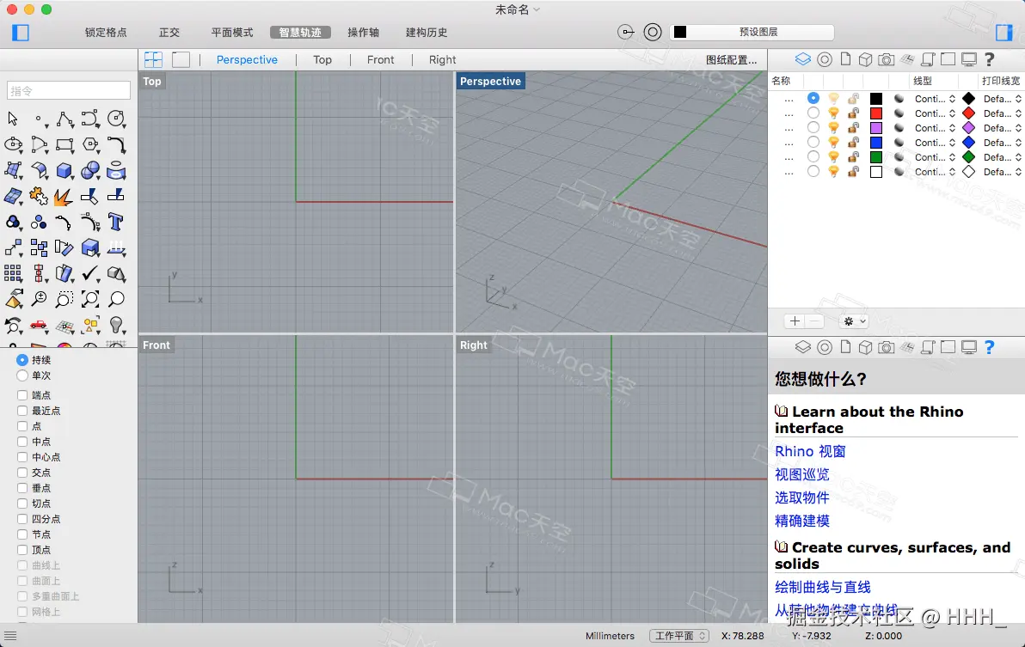Select the Box solid tool
The height and width of the screenshot is (647, 1025).
coord(64,170)
